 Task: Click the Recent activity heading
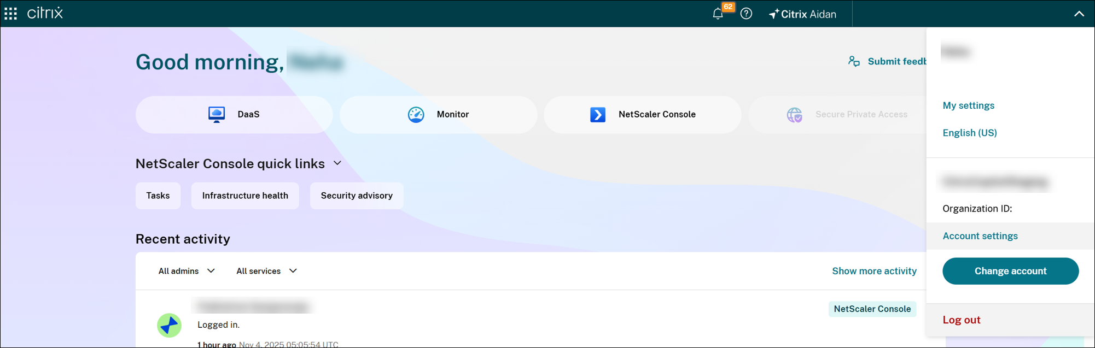point(183,239)
